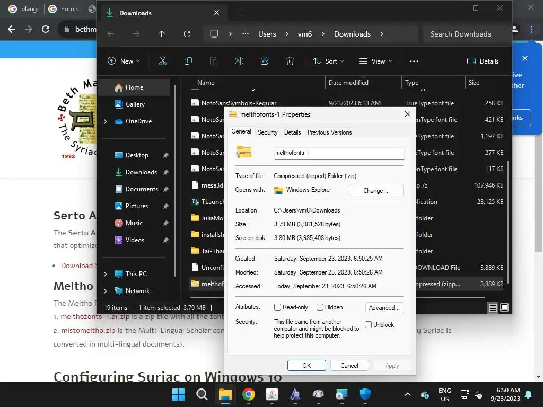
Task: Close the Downloads tab
Action: [216, 13]
